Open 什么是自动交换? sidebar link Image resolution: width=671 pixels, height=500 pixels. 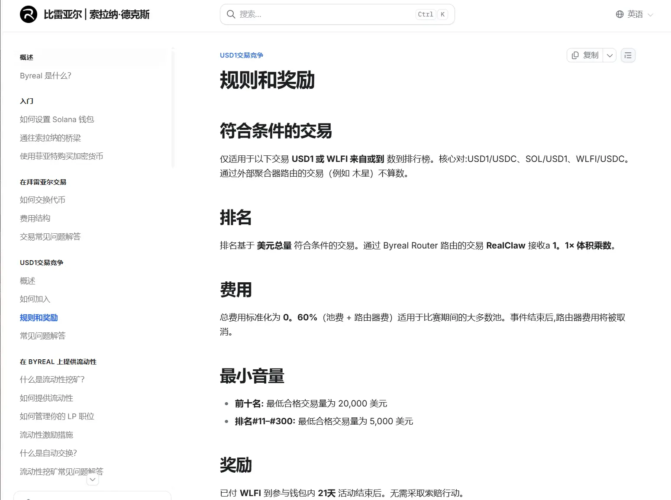click(48, 453)
